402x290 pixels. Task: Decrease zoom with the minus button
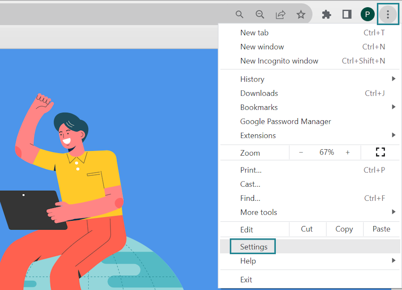301,152
